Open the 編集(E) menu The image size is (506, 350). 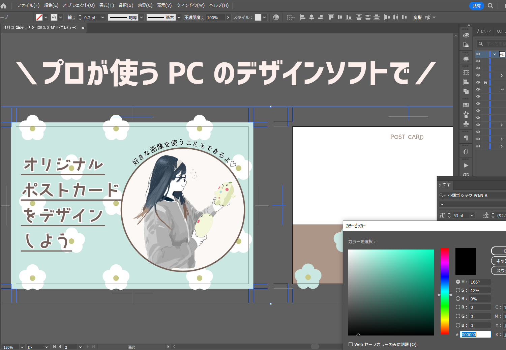[51, 5]
